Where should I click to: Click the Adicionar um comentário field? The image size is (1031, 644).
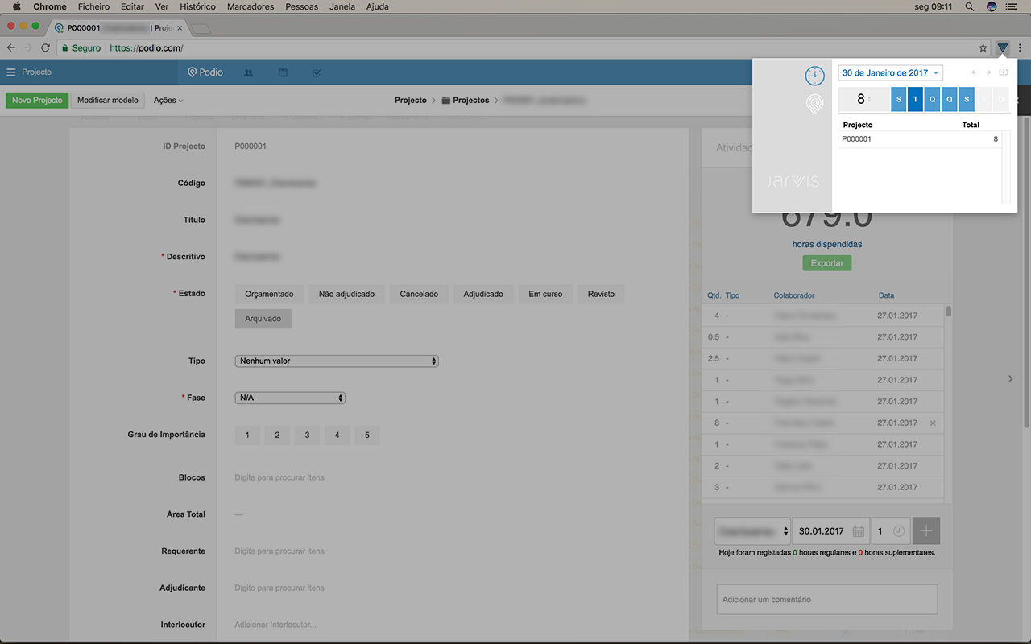827,600
